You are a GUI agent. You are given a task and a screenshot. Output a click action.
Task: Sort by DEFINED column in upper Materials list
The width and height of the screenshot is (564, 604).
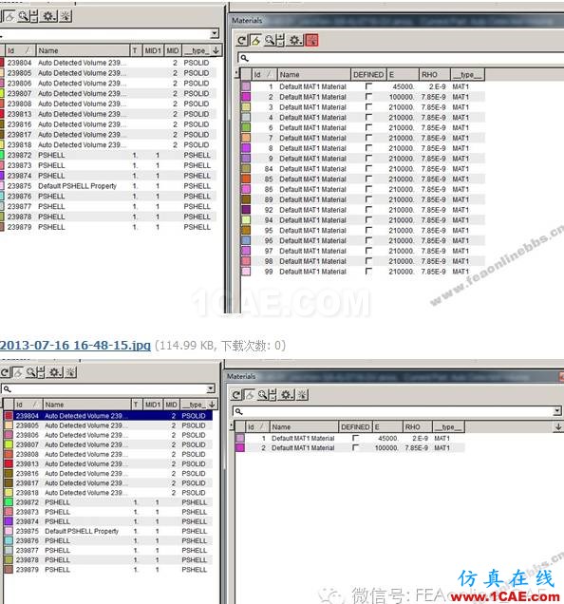click(367, 74)
